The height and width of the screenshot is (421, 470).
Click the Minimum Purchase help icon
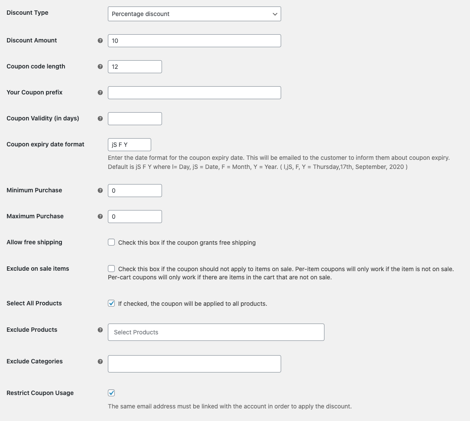(x=100, y=191)
